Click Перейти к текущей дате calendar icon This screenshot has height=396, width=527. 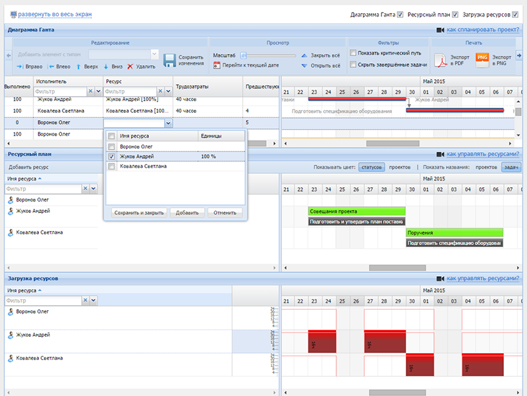(217, 65)
